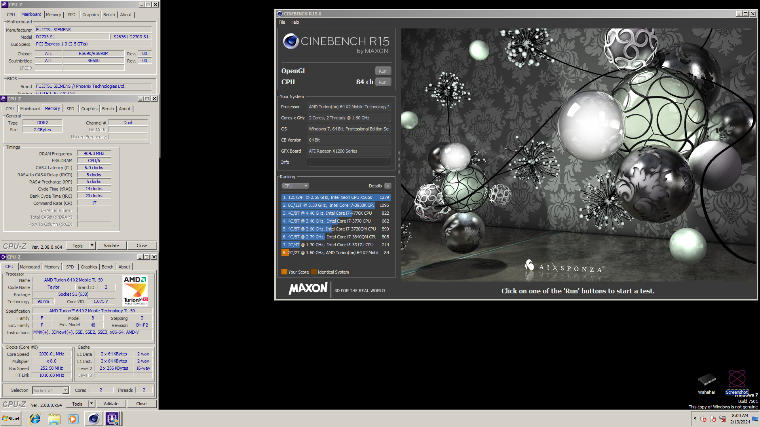Select the i7-4770K ranking row
The width and height of the screenshot is (760, 427).
point(336,213)
